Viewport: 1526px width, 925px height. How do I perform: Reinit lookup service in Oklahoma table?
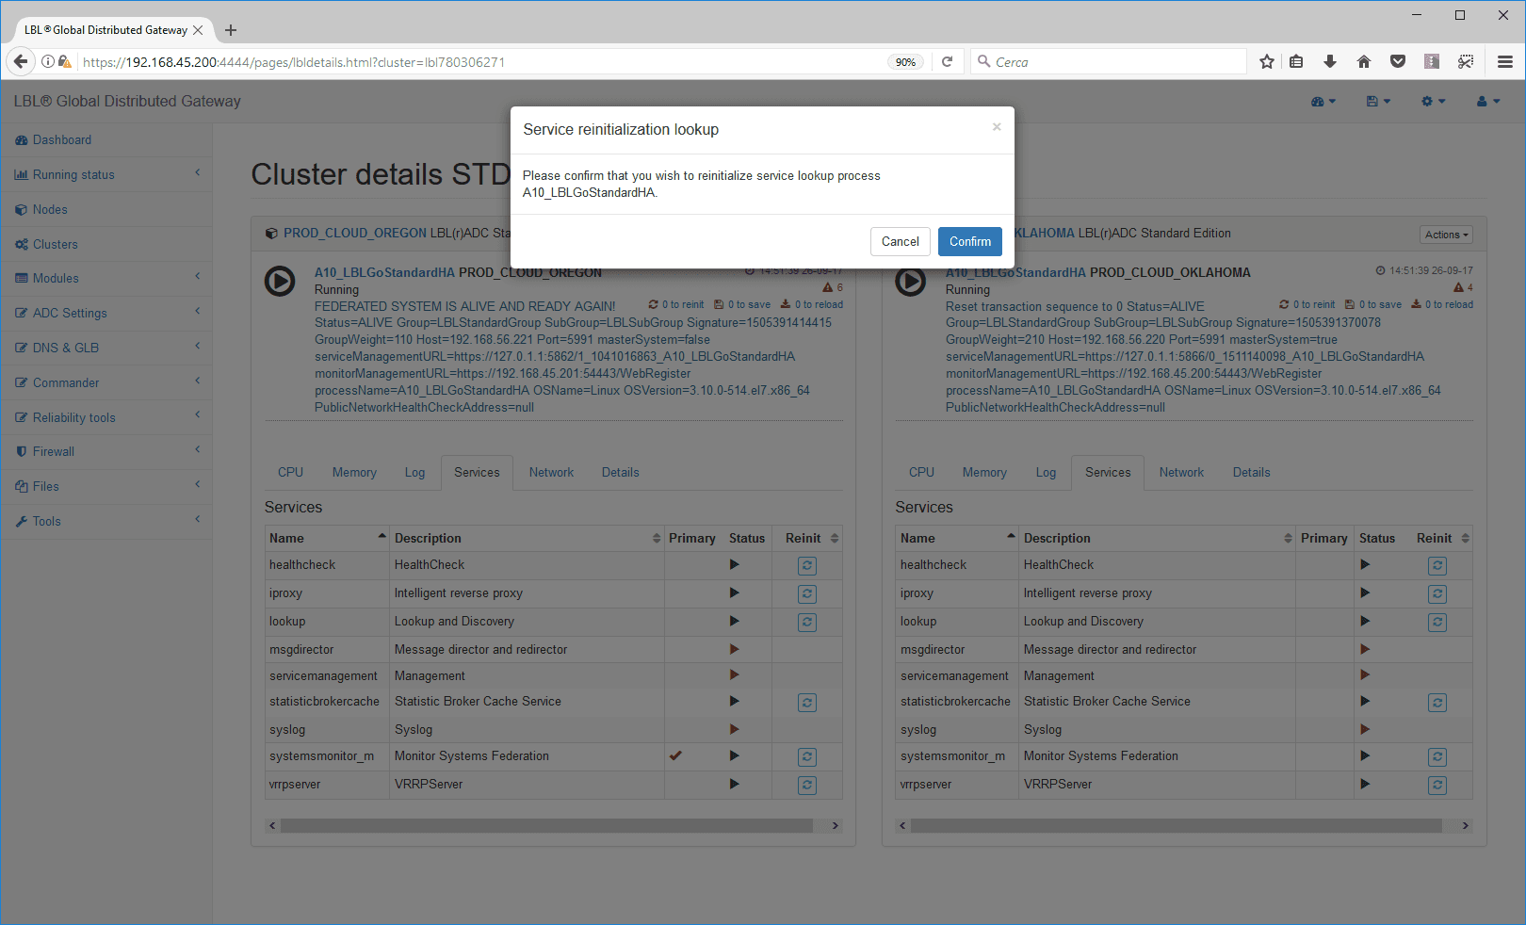point(1437,623)
